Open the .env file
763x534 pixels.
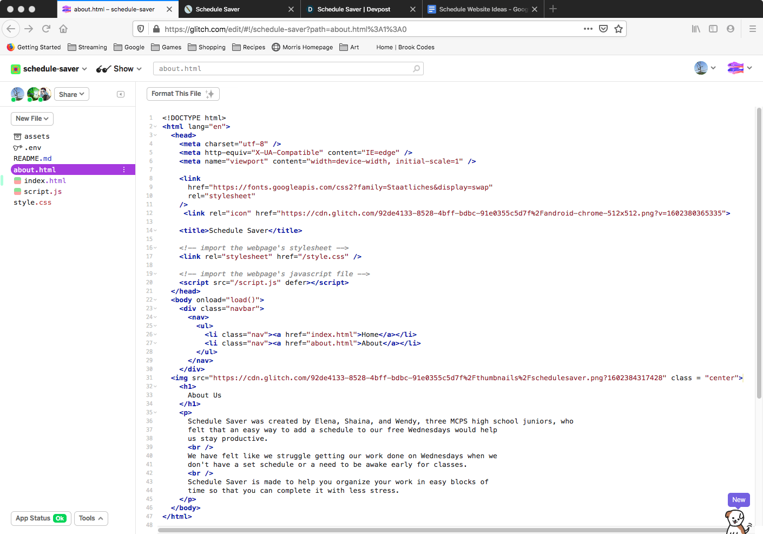(x=27, y=147)
